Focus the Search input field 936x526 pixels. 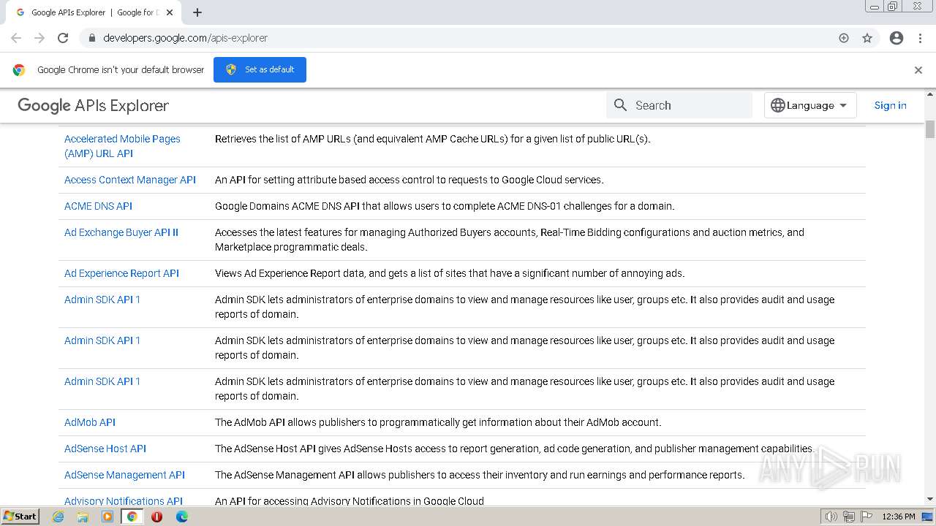[679, 105]
